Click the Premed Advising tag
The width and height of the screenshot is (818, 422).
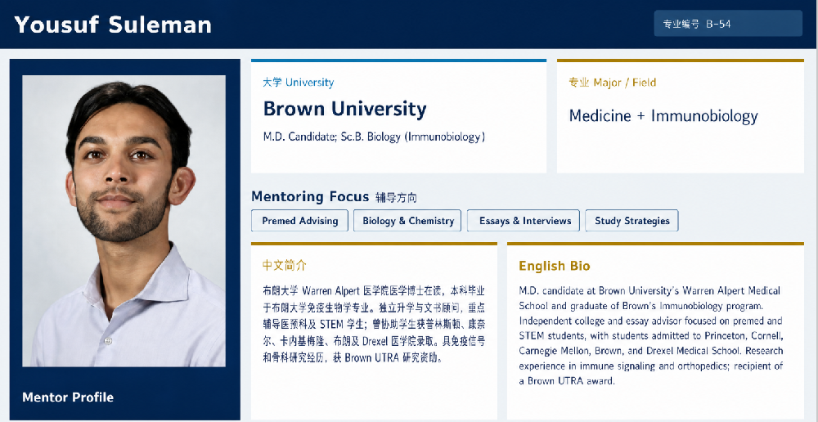(300, 221)
